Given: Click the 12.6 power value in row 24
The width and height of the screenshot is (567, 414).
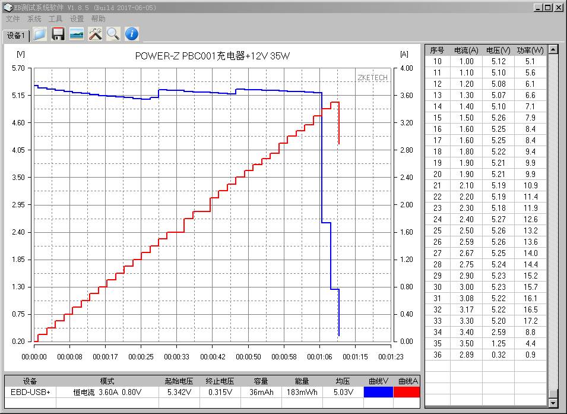Looking at the screenshot, I should (530, 219).
